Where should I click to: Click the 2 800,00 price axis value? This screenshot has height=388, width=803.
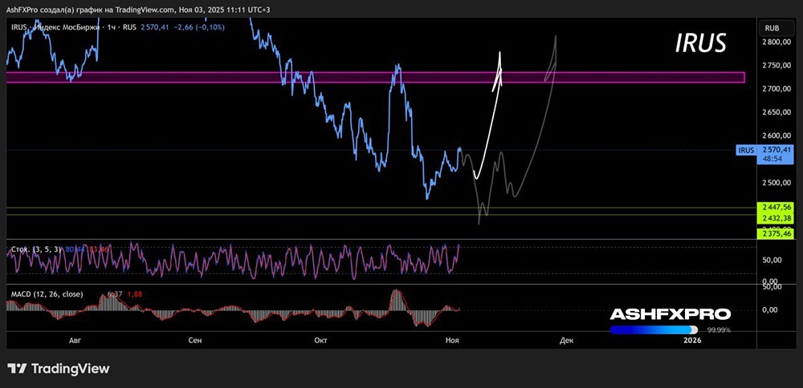tap(777, 42)
